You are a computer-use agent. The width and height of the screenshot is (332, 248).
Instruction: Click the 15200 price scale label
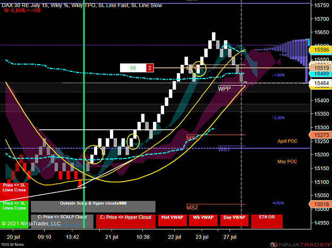tap(321, 155)
